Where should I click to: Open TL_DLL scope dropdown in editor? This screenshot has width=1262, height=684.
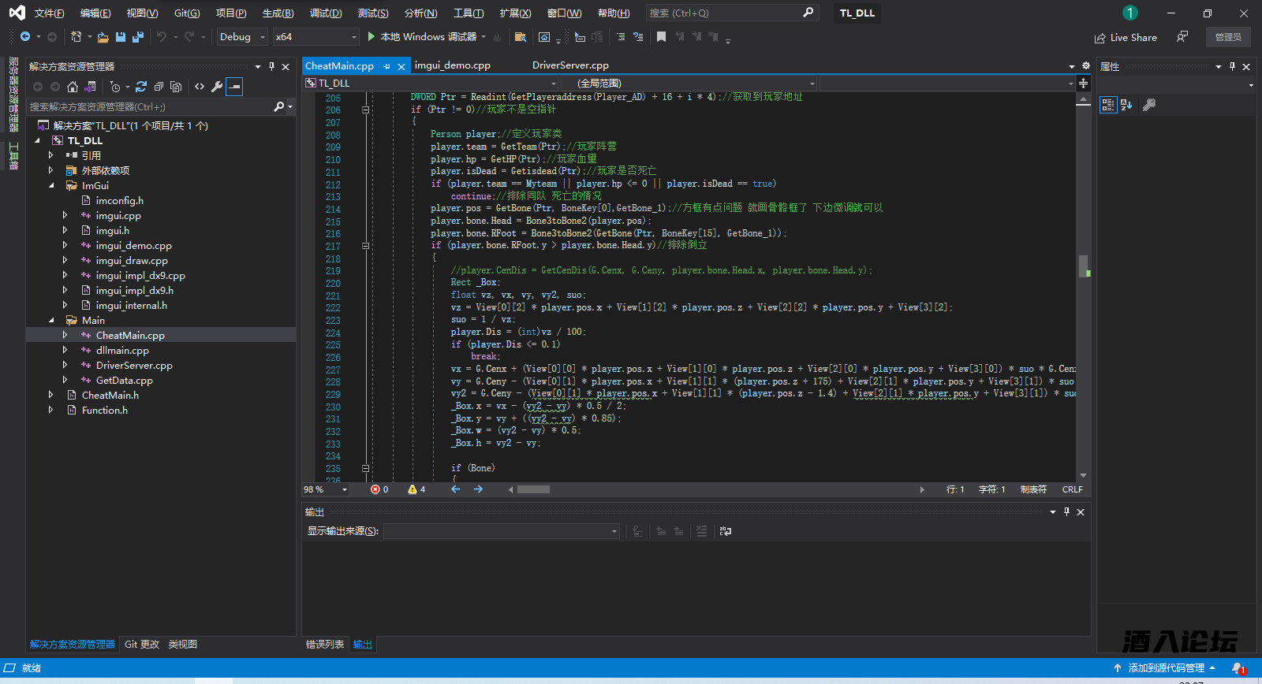click(431, 83)
